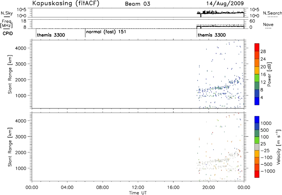Image resolution: width=282 pixels, height=195 pixels.
Task: Click the blue top segment of Velocity color bar
Action: (257, 120)
